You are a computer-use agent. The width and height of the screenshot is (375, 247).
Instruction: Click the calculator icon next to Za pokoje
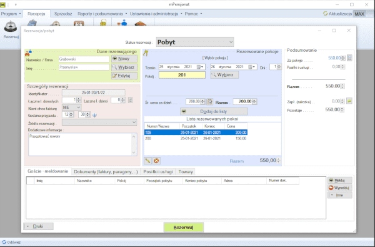[349, 58]
